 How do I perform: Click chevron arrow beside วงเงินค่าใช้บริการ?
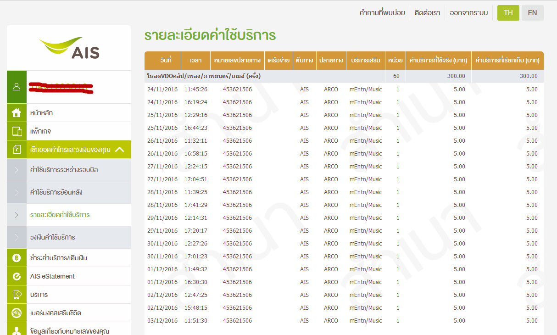17,237
